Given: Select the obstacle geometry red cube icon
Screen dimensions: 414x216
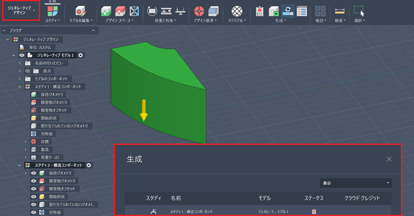Looking at the screenshot, I should (120, 11).
